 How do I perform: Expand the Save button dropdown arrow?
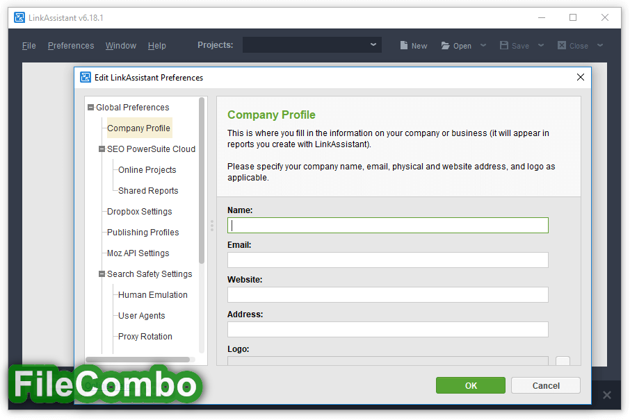click(541, 45)
